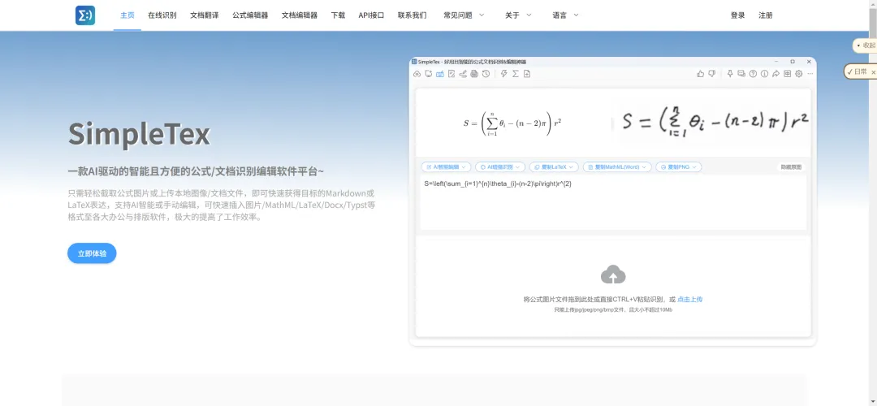Screen dimensions: 877x406
Task: Click the 立即体验 button
Action: [x=92, y=253]
